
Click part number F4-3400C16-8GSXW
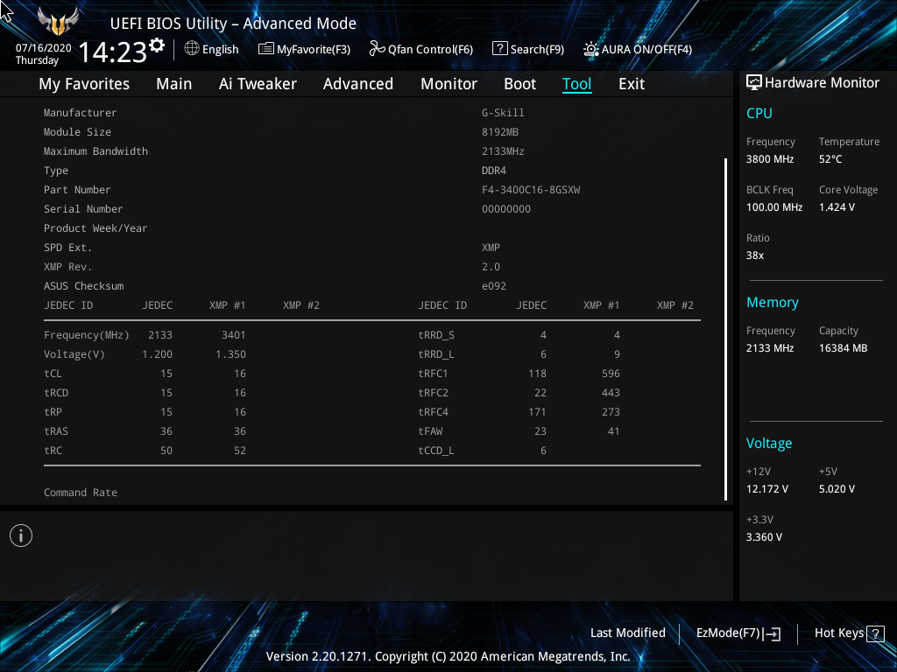click(x=531, y=190)
